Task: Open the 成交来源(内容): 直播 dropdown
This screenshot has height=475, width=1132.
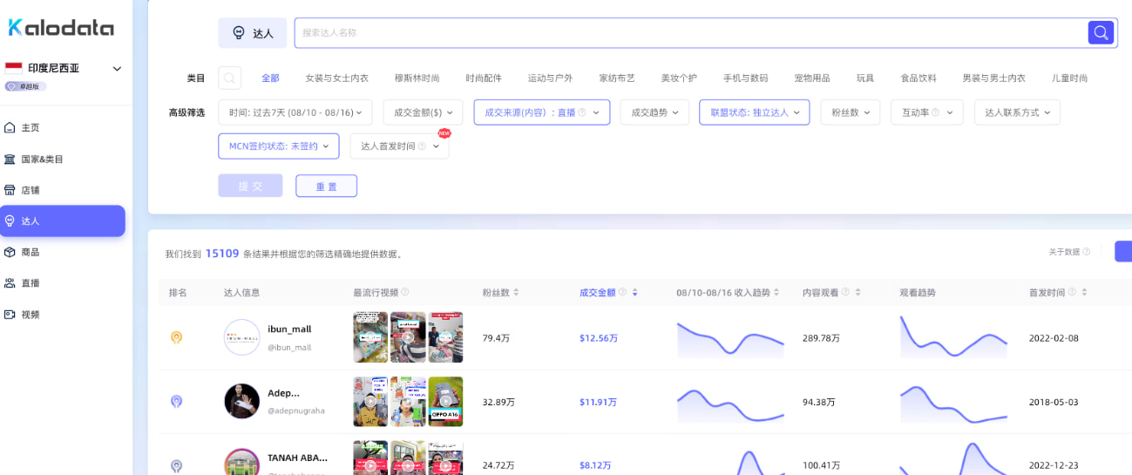Action: tap(541, 112)
